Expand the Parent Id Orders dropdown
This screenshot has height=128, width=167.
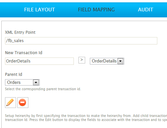tap(22, 83)
